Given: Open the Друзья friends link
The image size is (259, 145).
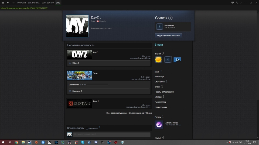Looking at the screenshot, I should pyautogui.click(x=158, y=138).
